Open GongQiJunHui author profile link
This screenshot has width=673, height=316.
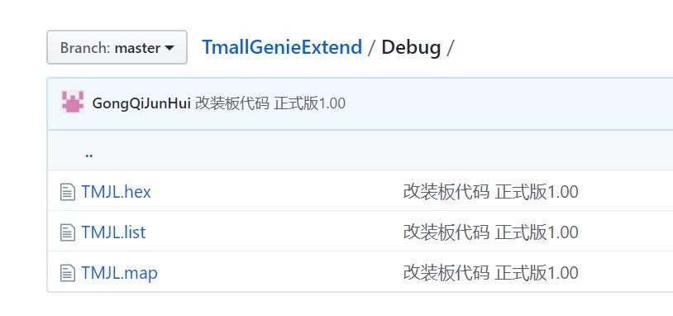pos(141,103)
